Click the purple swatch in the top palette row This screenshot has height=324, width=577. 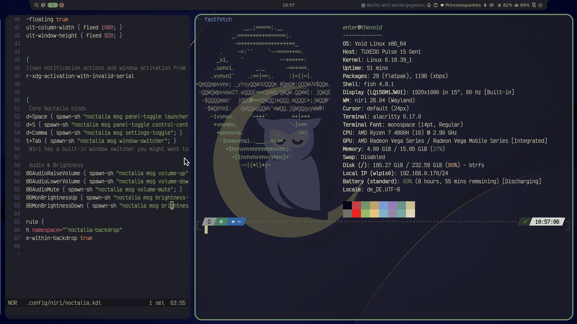[x=392, y=205]
